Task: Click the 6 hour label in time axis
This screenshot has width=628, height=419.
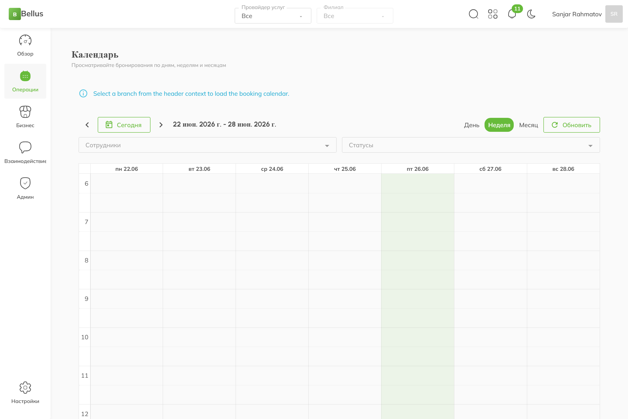Action: coord(86,184)
